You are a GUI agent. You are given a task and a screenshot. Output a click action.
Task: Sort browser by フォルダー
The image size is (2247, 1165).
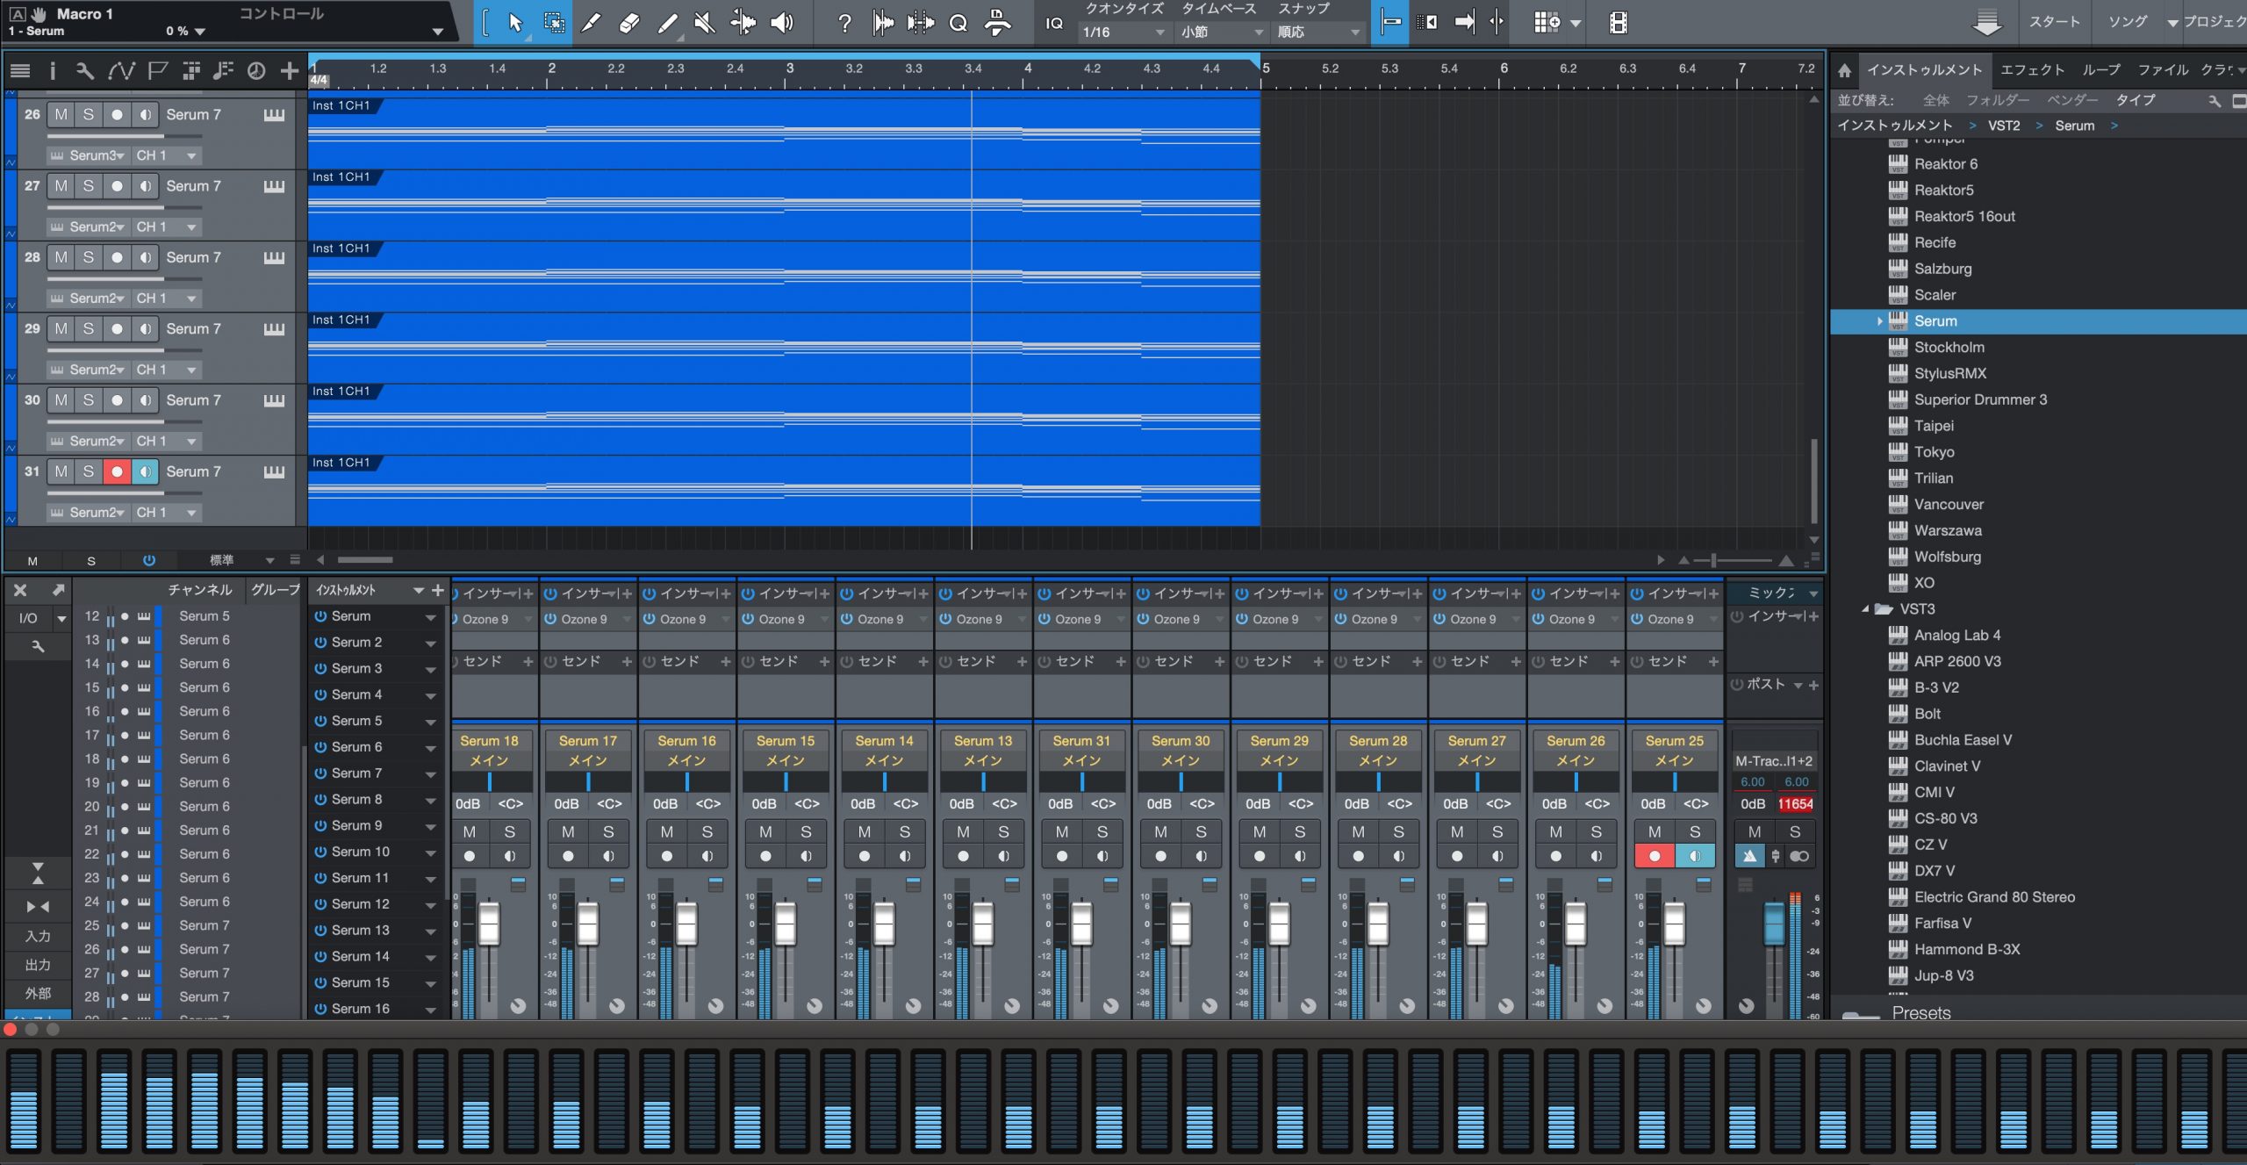pyautogui.click(x=1997, y=100)
